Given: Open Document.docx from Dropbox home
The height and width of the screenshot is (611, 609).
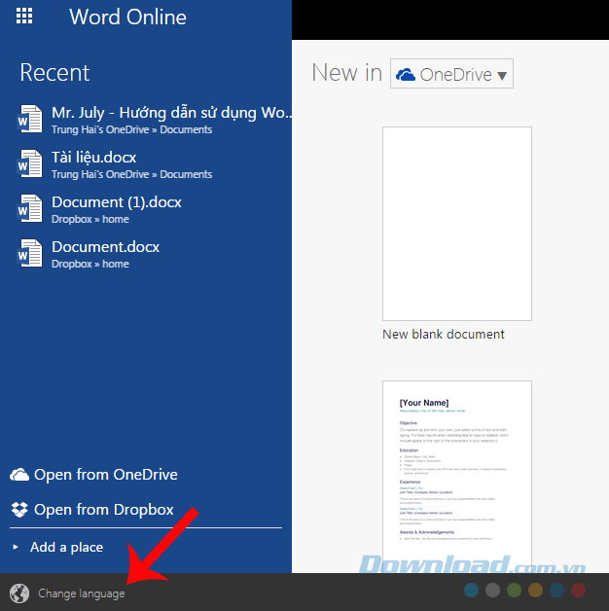Looking at the screenshot, I should [106, 247].
